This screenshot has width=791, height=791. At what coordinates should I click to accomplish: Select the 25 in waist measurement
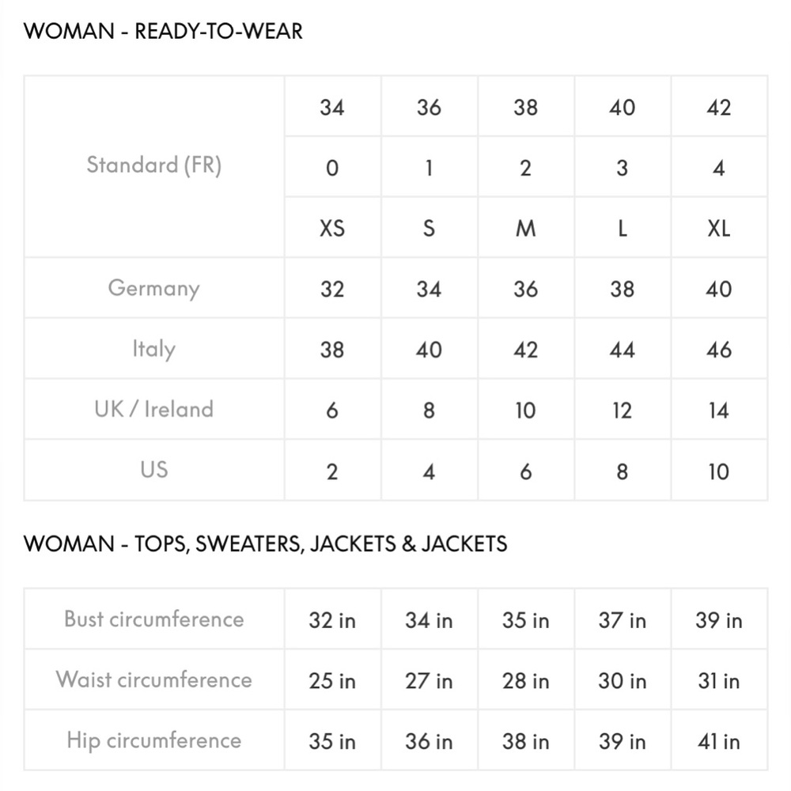pyautogui.click(x=332, y=681)
